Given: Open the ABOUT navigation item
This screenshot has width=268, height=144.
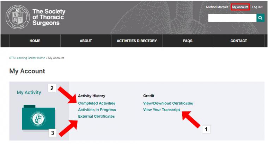Looking at the screenshot, I should pos(86,41).
